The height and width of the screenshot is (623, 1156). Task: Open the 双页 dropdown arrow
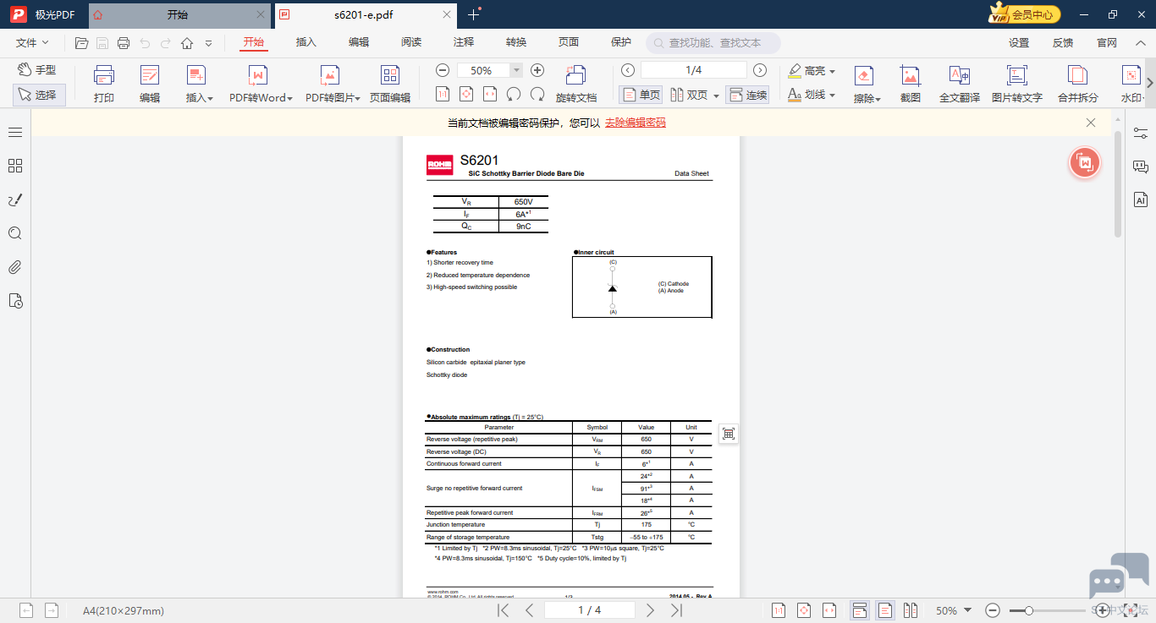716,96
